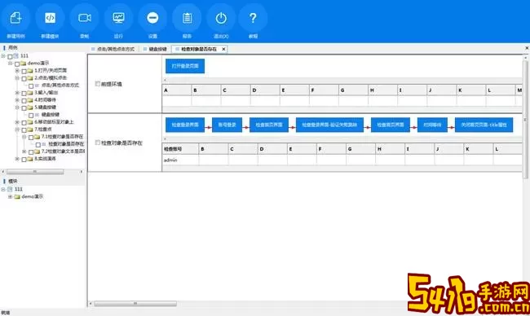
Task: Click the folder icon of 3.输入/输出
Action: (30, 93)
